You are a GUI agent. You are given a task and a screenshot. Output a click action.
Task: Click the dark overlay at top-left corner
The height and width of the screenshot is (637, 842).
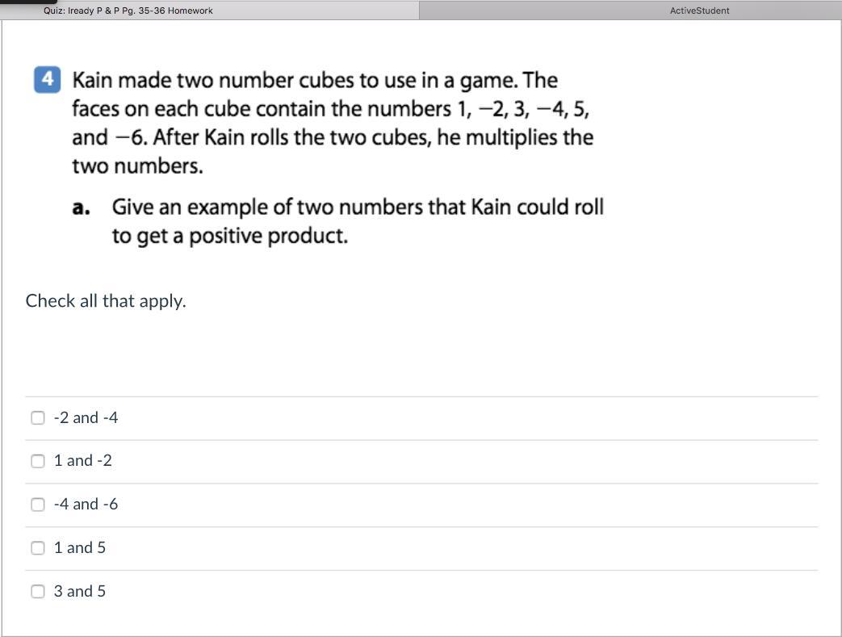tap(28, 2)
